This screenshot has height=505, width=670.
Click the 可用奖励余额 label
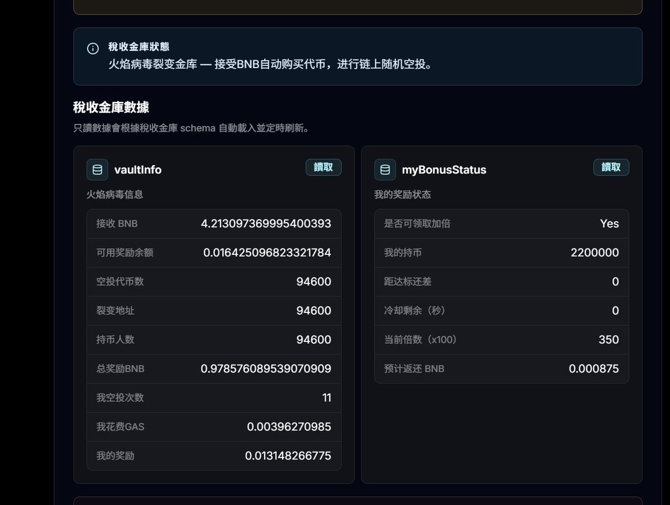[125, 253]
